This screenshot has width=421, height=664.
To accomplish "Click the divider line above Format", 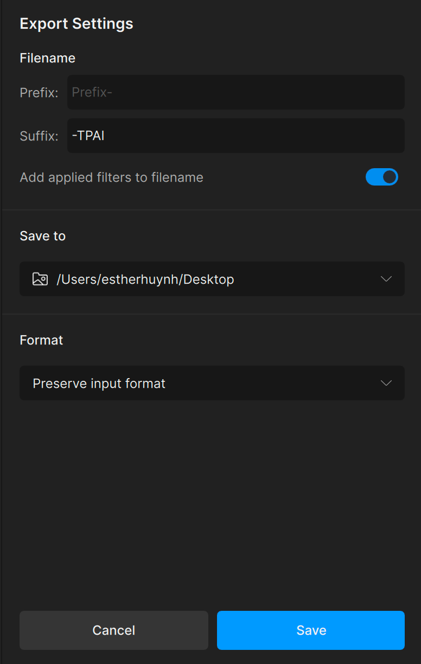I will tap(212, 314).
